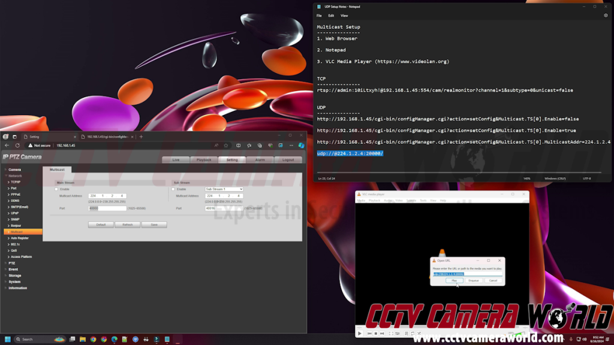Screen dimensions: 614x345
Task: Switch to the configManager browser tab
Action: pos(107,137)
